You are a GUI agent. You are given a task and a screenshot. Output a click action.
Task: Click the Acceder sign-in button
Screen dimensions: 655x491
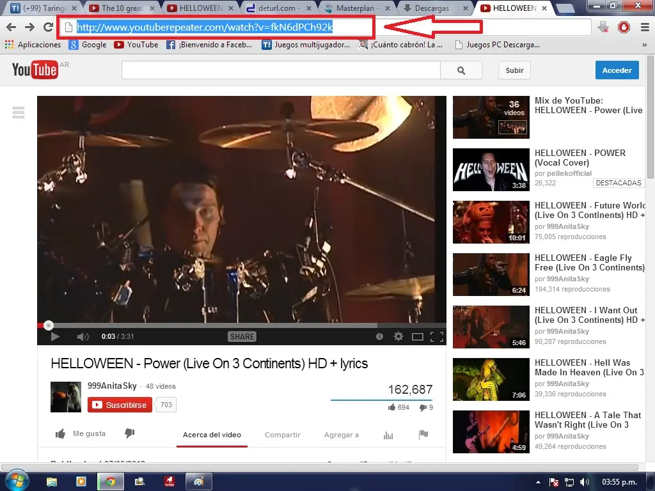(x=617, y=70)
